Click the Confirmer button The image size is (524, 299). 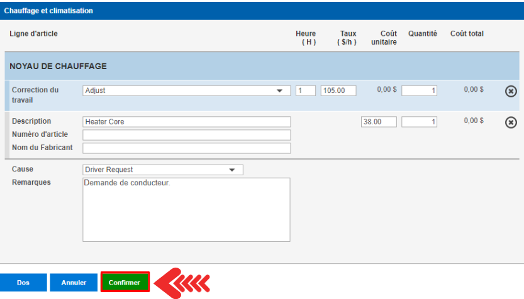[x=125, y=282]
